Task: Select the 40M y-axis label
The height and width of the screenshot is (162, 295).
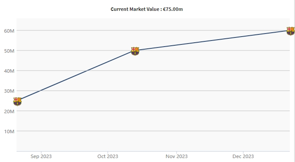Action: tap(9, 71)
